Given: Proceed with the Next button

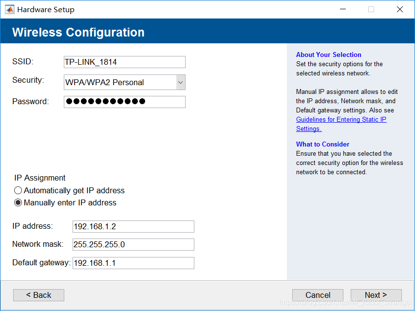Looking at the screenshot, I should (x=376, y=295).
